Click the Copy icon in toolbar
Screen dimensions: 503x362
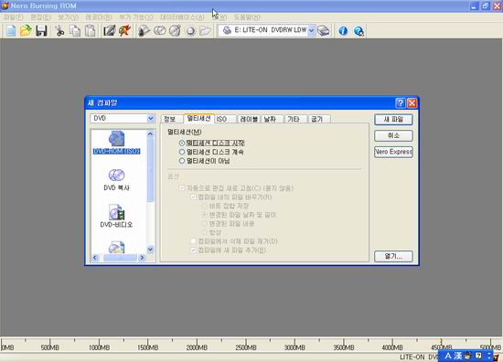(75, 31)
